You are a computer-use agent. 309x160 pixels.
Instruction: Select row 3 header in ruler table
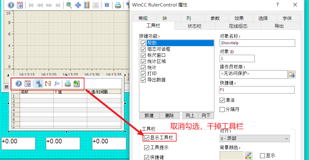tap(16, 105)
